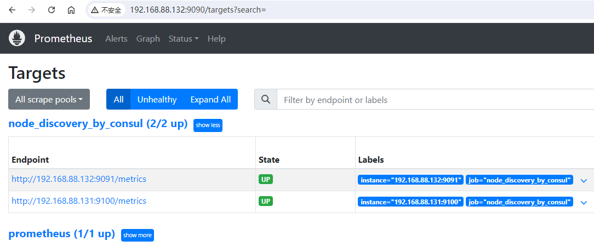594x252 pixels.
Task: Expand labels chevron for 192.168.88.132:9091 row
Action: pyautogui.click(x=584, y=180)
